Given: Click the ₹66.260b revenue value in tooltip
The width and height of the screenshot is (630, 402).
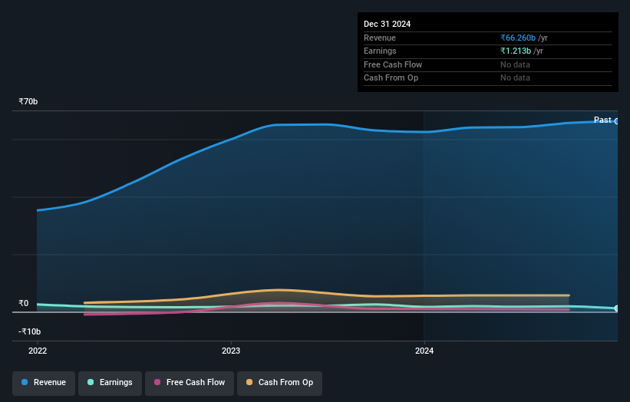Looking at the screenshot, I should coord(518,38).
